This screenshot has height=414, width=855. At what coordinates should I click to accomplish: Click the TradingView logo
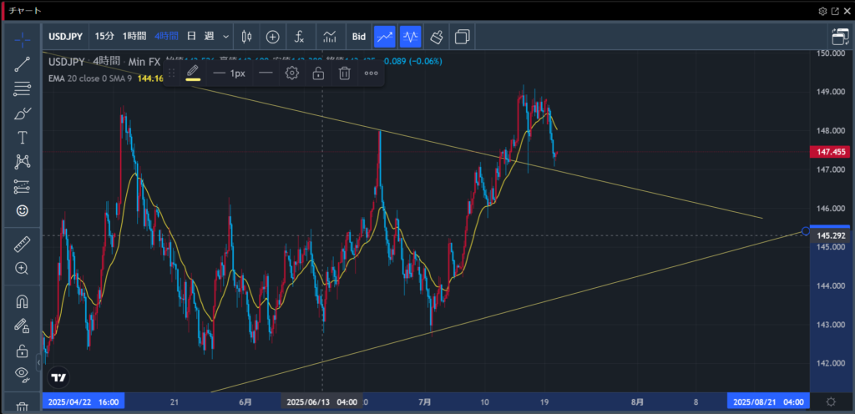[58, 377]
